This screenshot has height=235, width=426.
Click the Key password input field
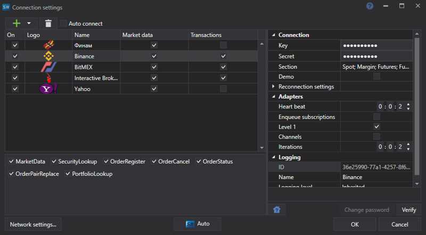[x=376, y=46]
